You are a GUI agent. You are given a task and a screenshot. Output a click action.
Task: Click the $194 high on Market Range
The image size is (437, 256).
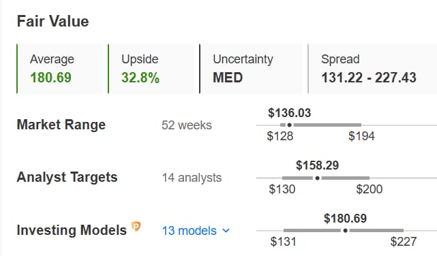(361, 136)
